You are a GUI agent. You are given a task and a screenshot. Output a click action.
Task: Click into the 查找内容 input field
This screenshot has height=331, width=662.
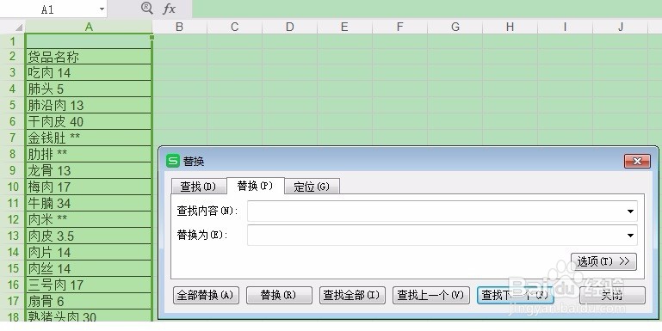442,211
